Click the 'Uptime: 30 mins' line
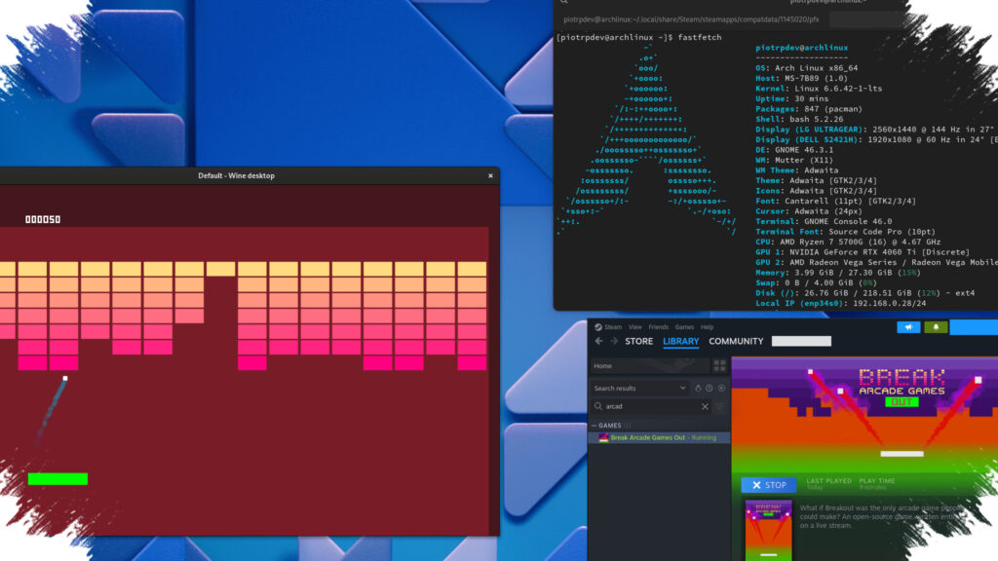The height and width of the screenshot is (561, 998). click(791, 98)
